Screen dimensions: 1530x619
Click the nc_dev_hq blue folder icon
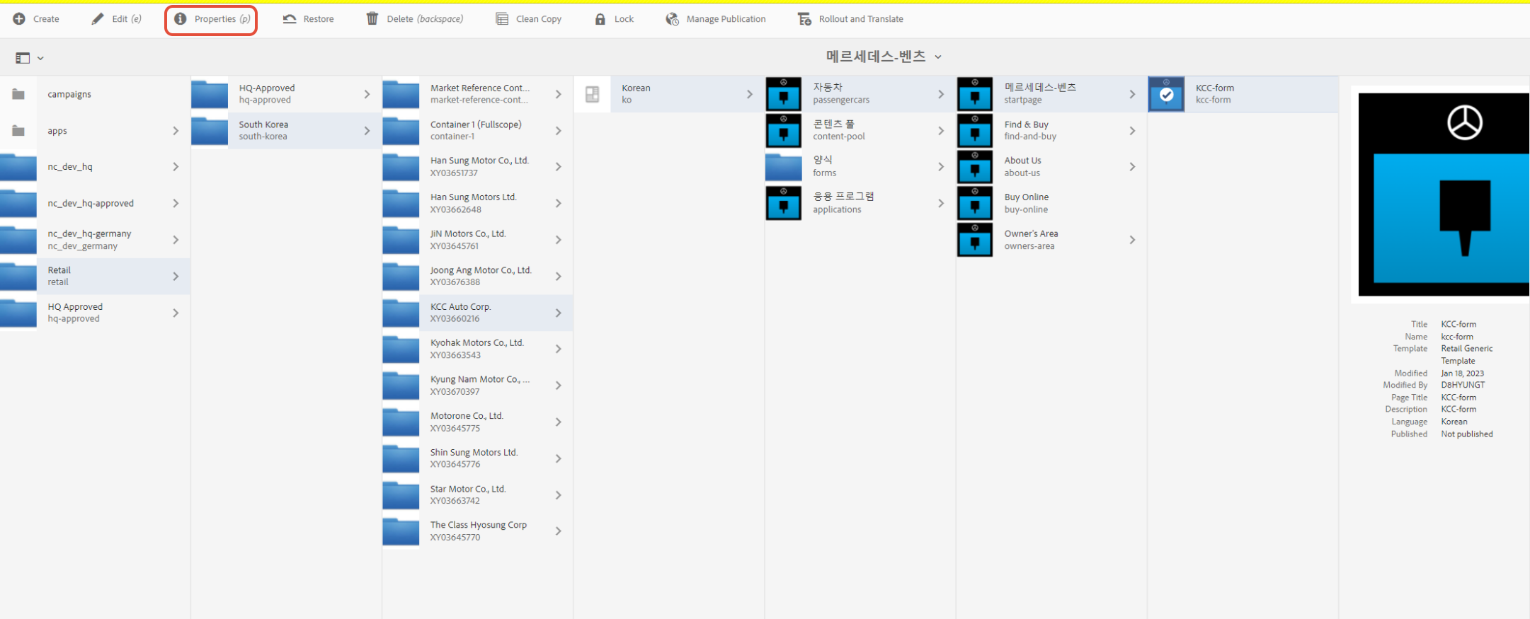click(x=18, y=167)
